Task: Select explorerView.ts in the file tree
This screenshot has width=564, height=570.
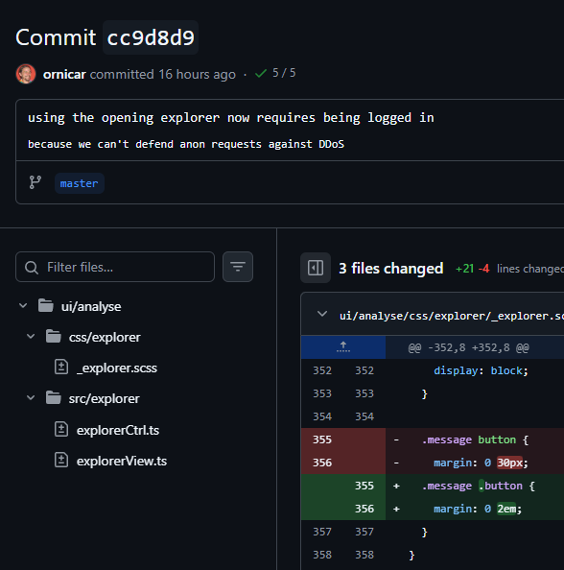Action: click(x=122, y=461)
